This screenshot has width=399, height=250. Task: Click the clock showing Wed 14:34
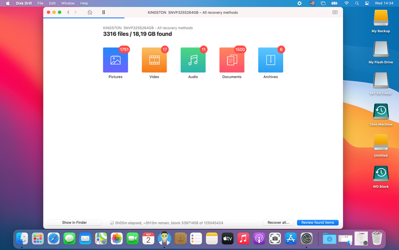384,3
